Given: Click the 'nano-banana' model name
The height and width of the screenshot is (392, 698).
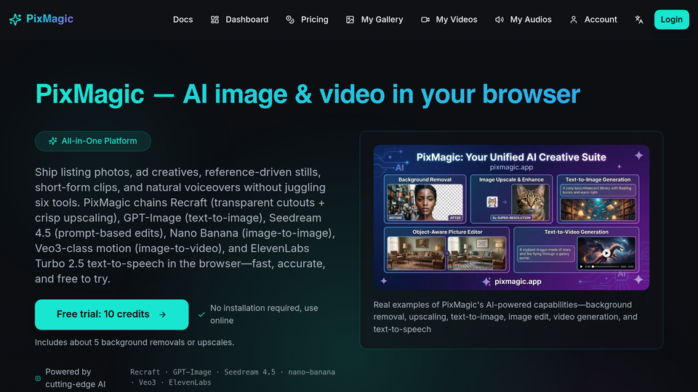Looking at the screenshot, I should coord(312,372).
